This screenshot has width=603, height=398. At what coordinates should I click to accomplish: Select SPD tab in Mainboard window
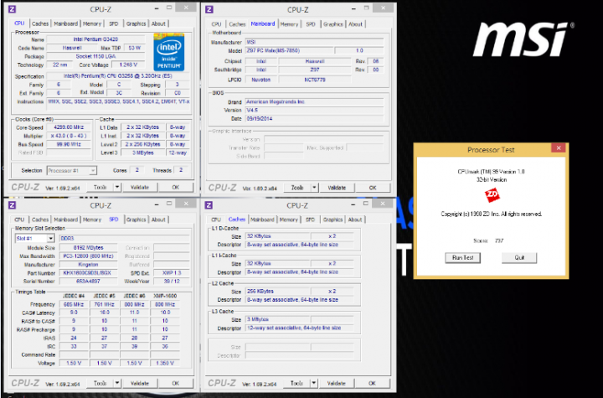pos(311,23)
